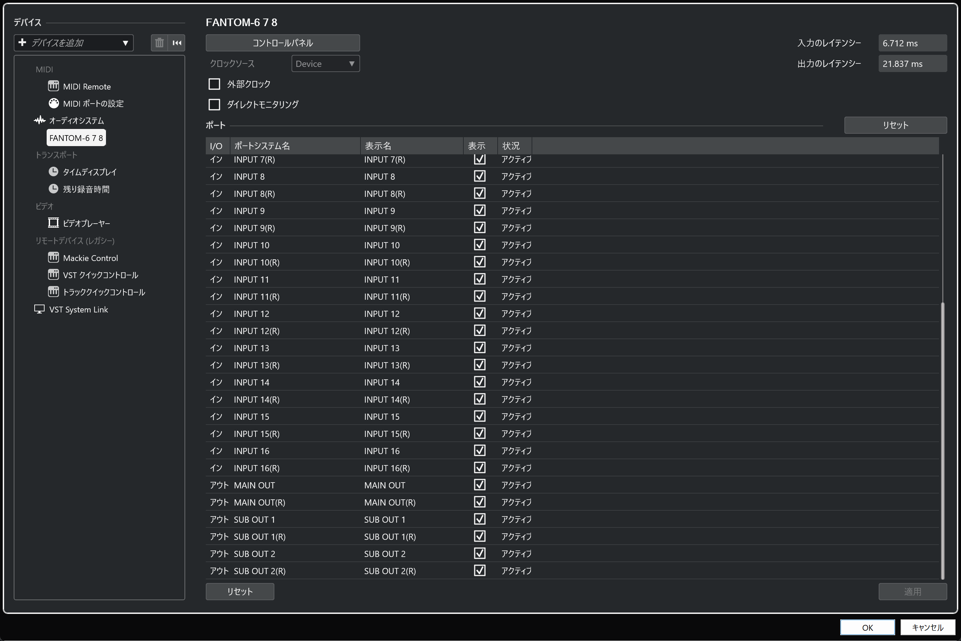The height and width of the screenshot is (641, 961).
Task: Click the リセット button above the port list
Action: [895, 125]
